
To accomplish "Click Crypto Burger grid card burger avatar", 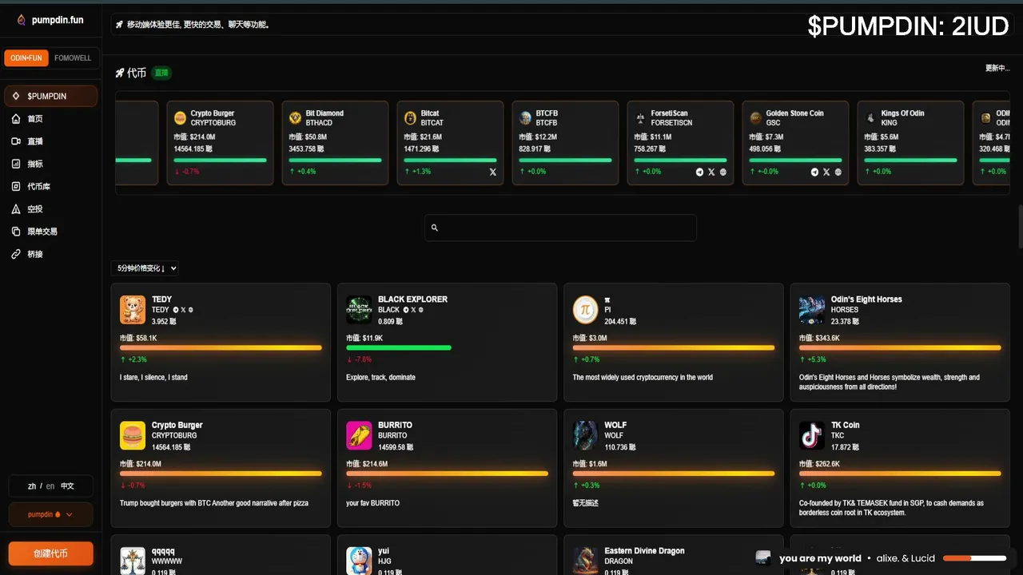I will point(133,435).
